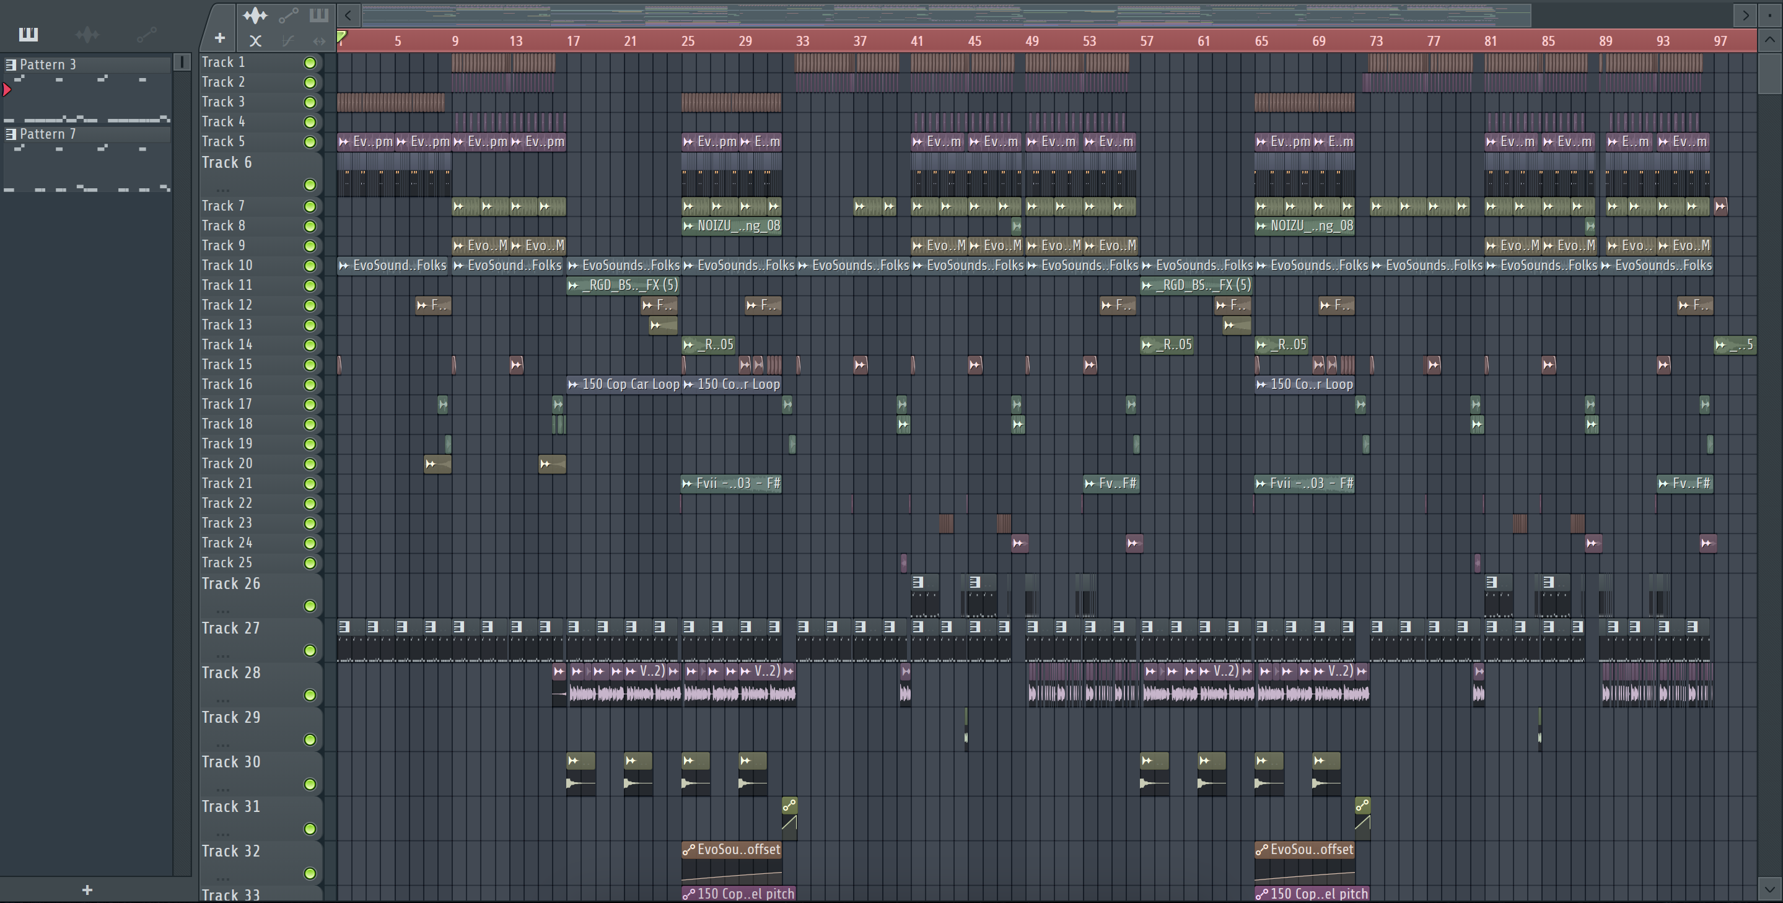Click the red play marker beside Pattern 3
The image size is (1783, 903).
(7, 89)
